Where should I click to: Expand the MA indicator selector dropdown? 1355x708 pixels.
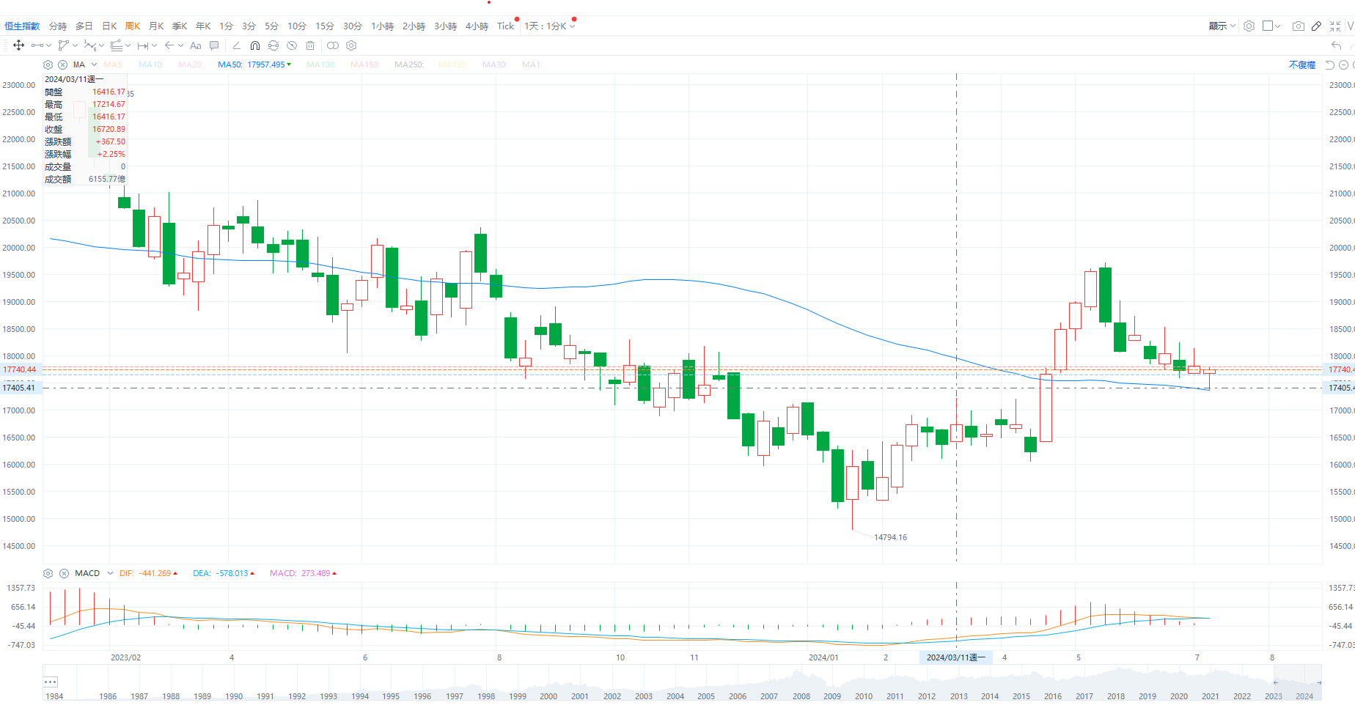tap(94, 64)
